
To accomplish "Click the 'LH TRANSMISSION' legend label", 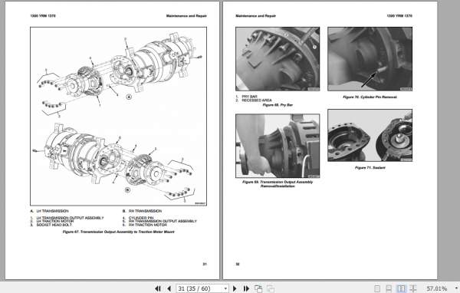I will pyautogui.click(x=52, y=211).
